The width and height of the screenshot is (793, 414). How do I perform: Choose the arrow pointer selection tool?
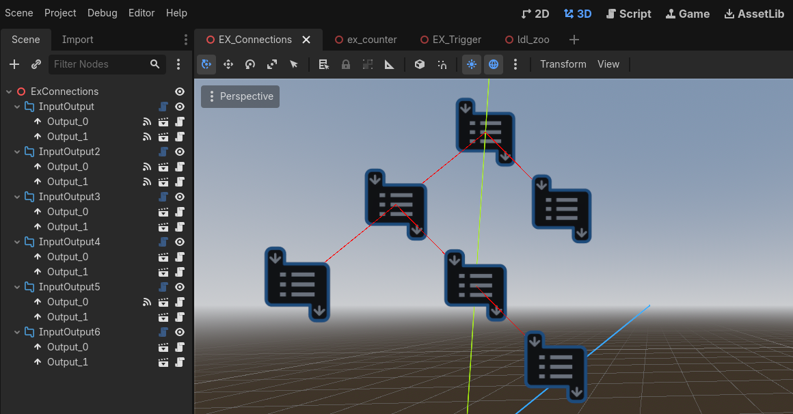point(294,64)
